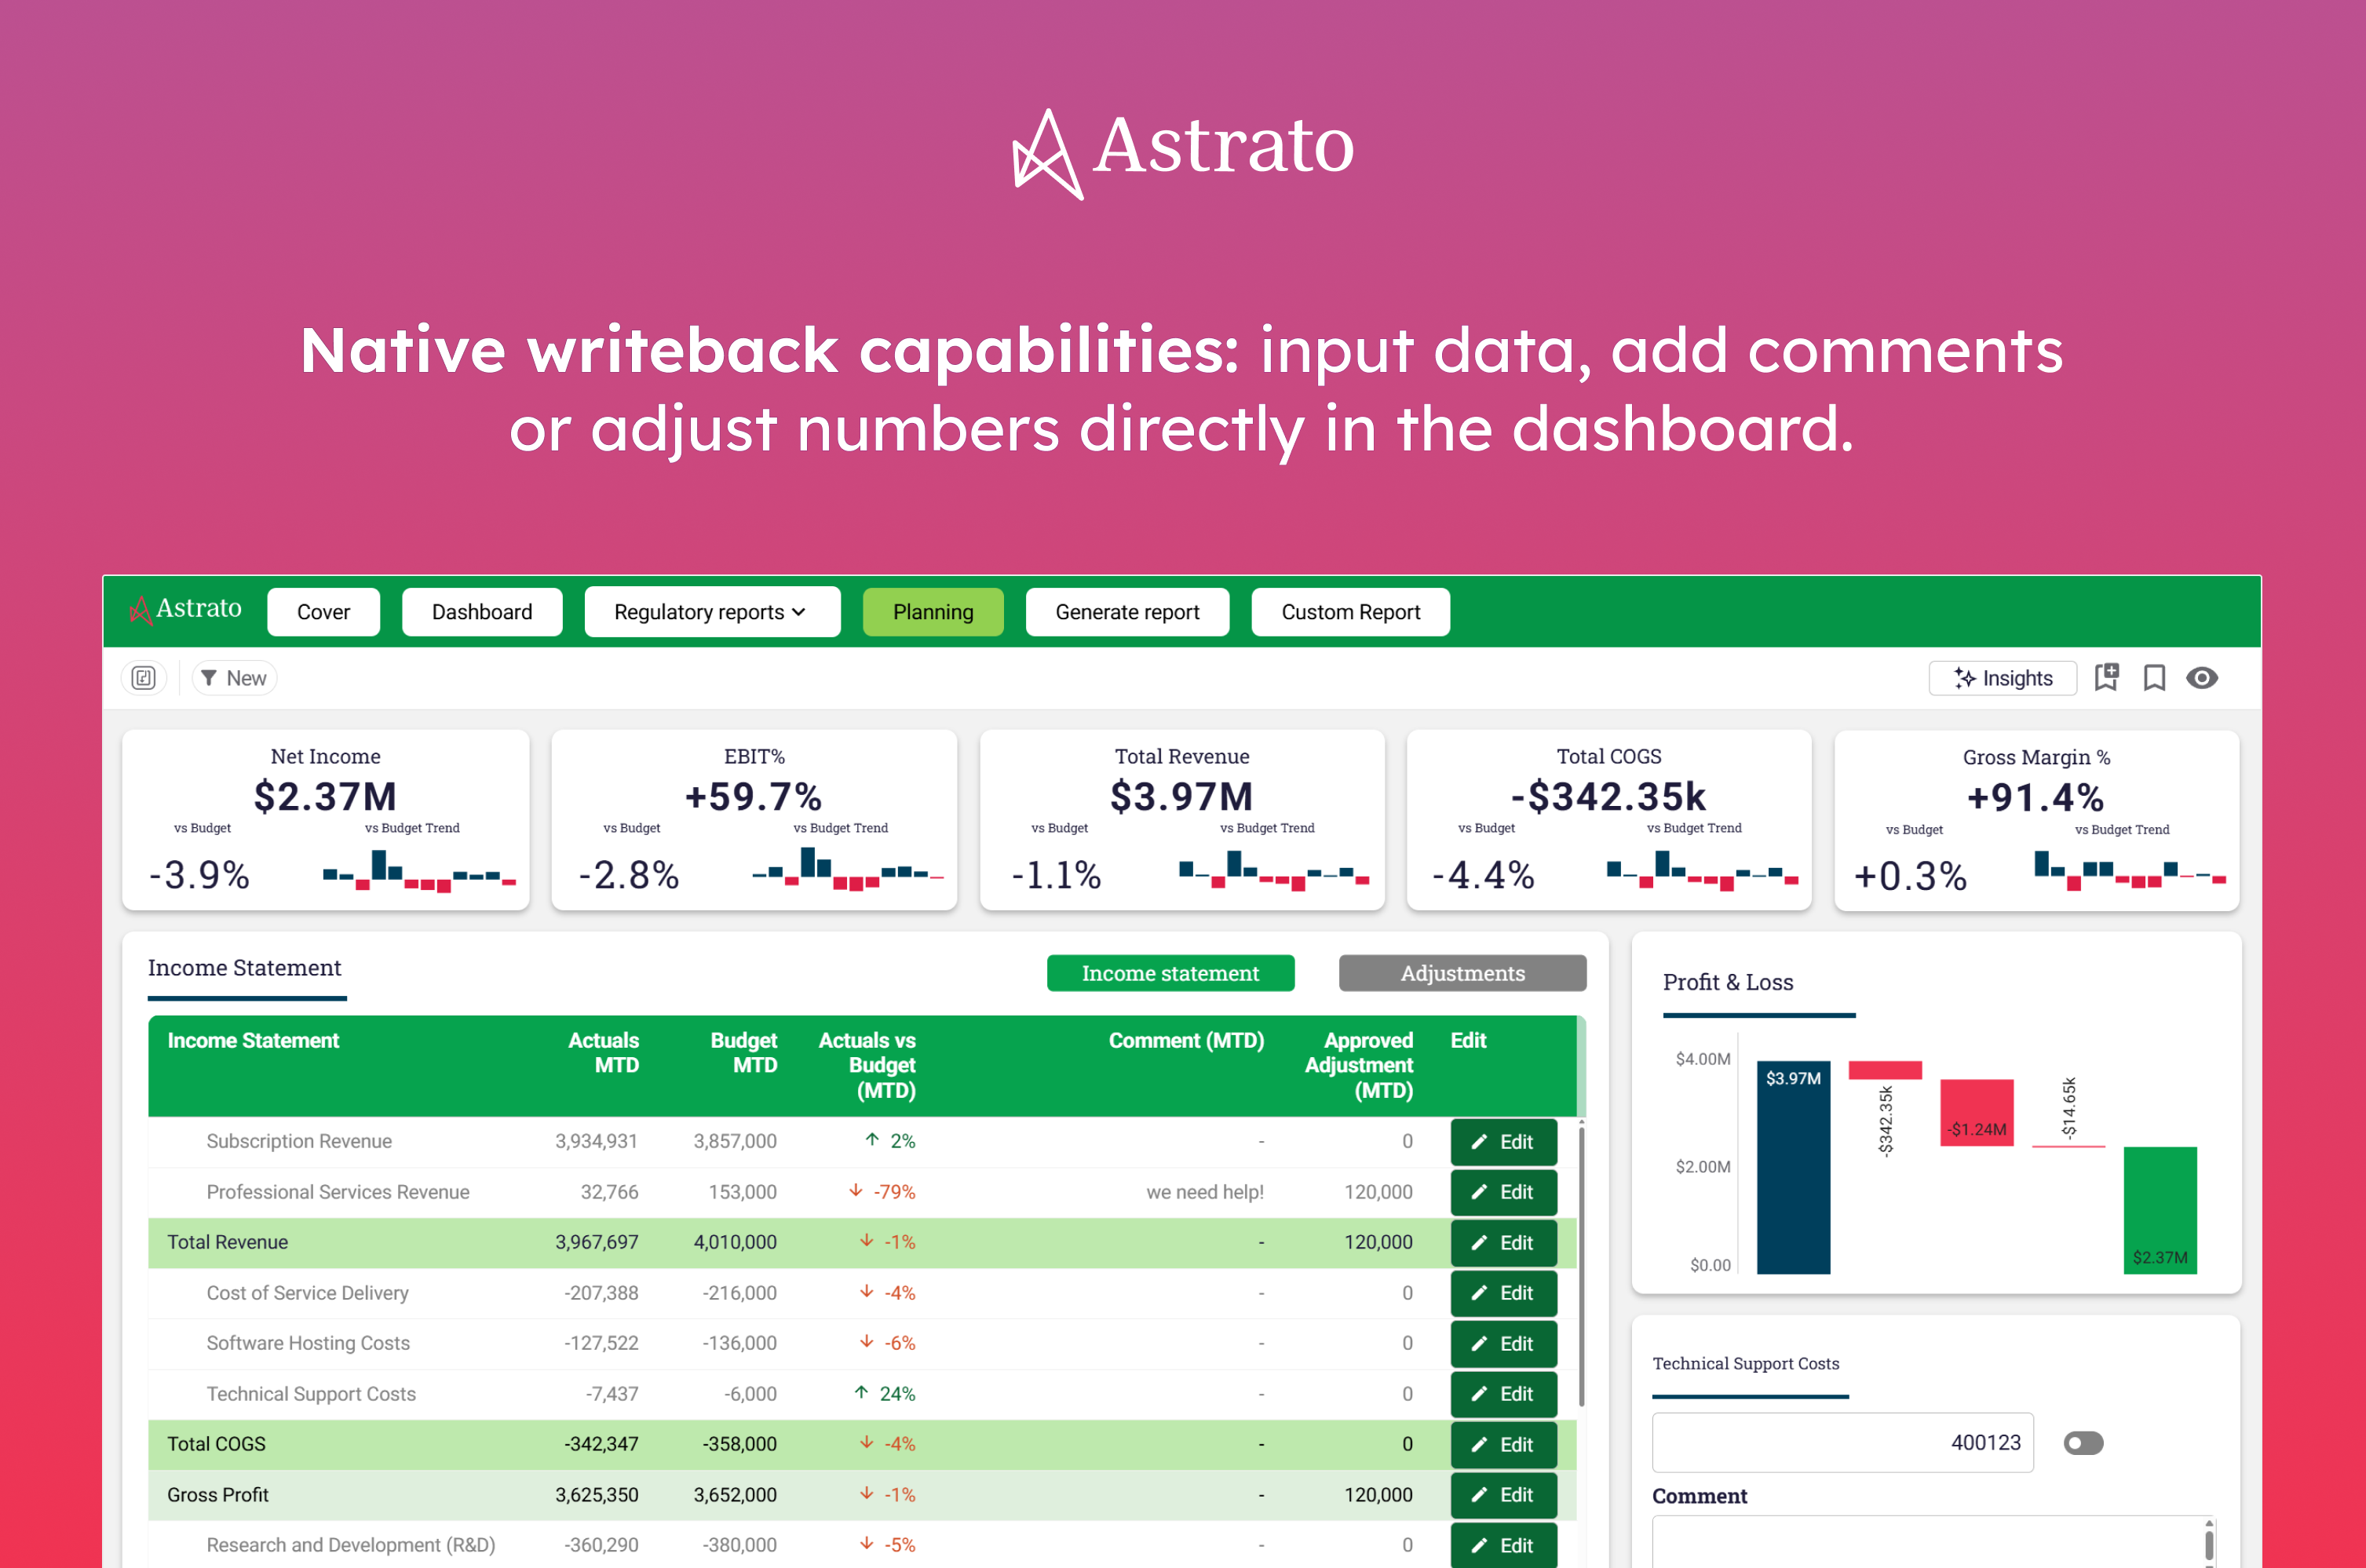
Task: Open the bookmarks list icon
Action: pos(2154,678)
